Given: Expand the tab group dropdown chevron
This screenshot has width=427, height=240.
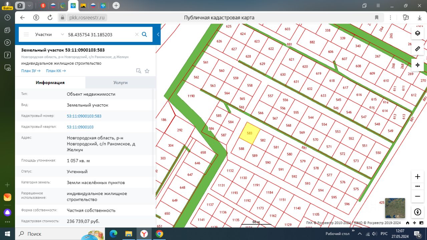Looking at the screenshot, I should coord(30,5).
